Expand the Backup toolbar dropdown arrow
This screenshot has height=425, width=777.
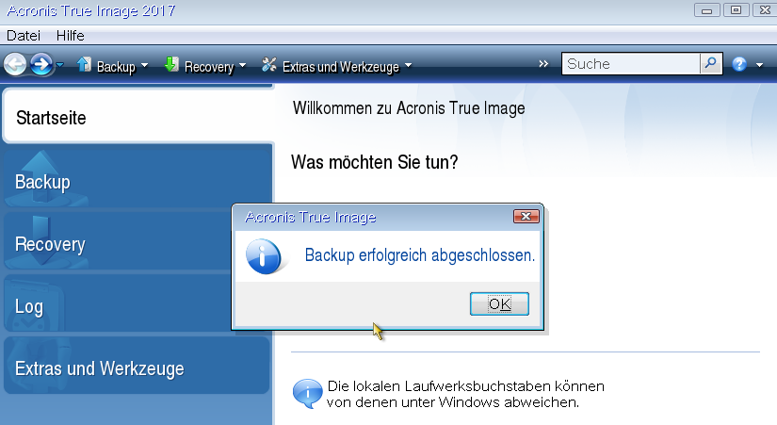click(x=144, y=67)
